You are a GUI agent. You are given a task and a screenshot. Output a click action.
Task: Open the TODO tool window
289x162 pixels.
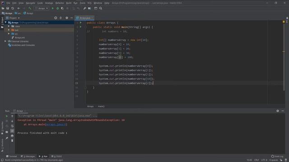click(56, 156)
